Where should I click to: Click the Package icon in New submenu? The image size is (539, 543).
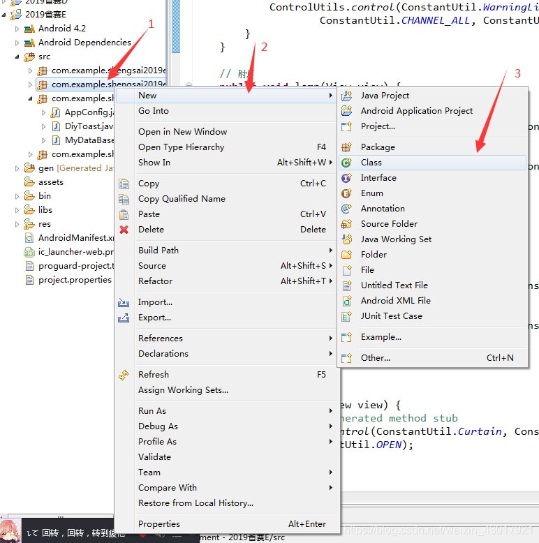pyautogui.click(x=346, y=147)
